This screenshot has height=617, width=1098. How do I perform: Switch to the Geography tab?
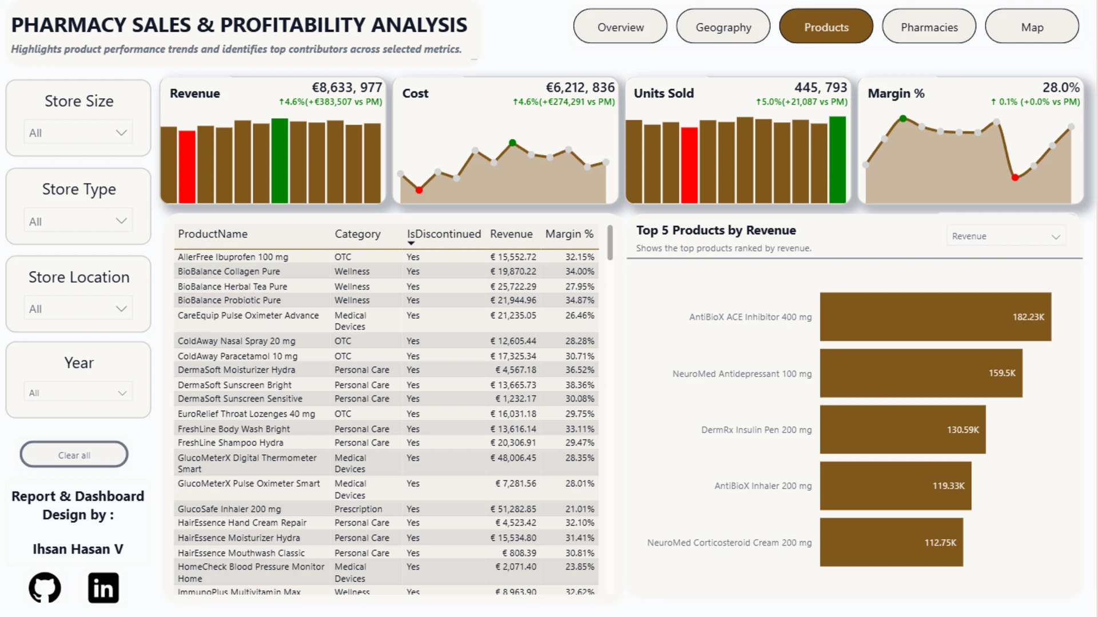click(723, 27)
